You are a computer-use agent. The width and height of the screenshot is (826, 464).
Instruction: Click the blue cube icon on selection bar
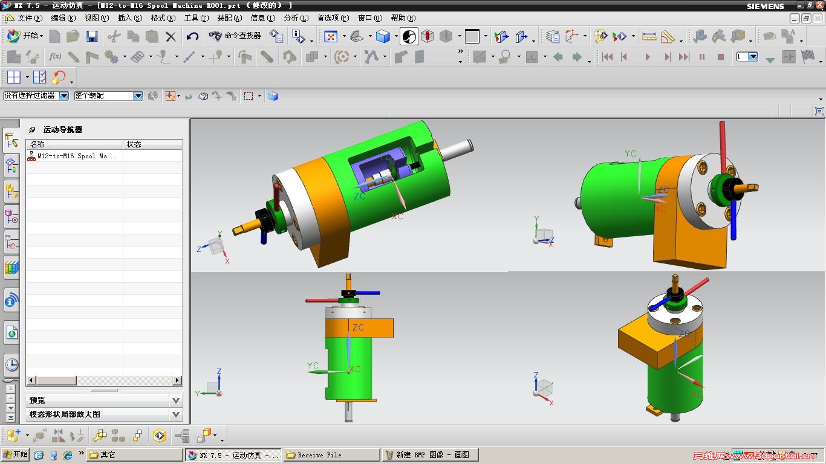[x=273, y=95]
